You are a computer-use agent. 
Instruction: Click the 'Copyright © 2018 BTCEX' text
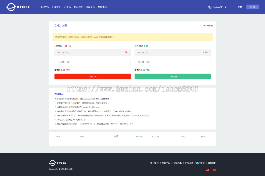pos(61,169)
